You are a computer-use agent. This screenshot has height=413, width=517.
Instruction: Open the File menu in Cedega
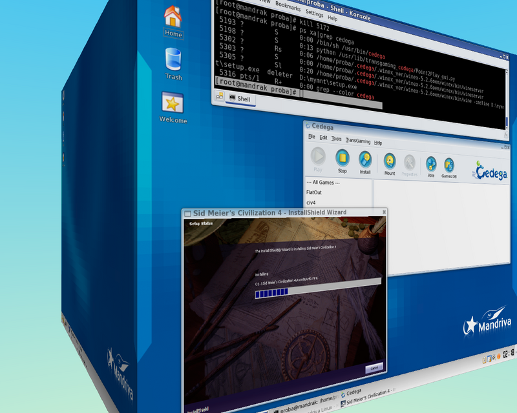tap(311, 136)
